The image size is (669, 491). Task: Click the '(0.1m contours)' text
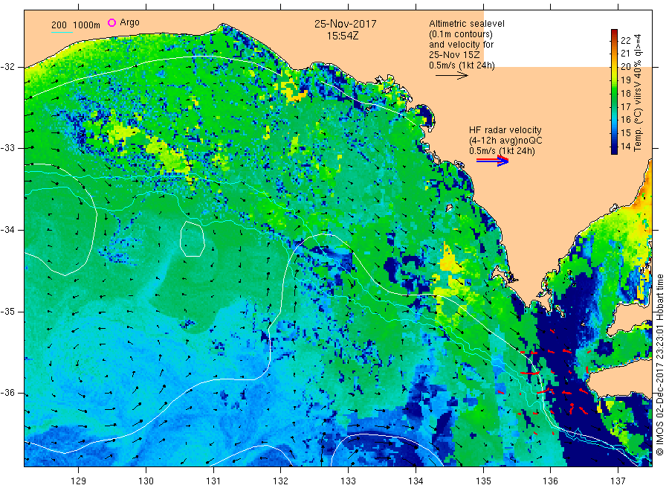(461, 34)
